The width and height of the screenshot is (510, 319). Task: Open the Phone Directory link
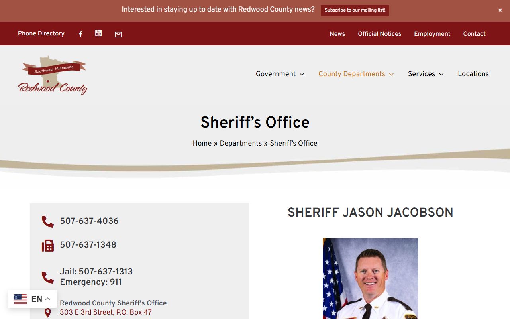point(41,33)
